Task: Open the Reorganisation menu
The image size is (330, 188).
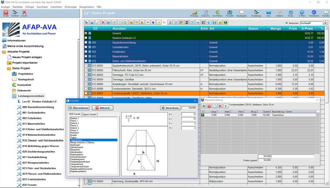Action: (87, 7)
